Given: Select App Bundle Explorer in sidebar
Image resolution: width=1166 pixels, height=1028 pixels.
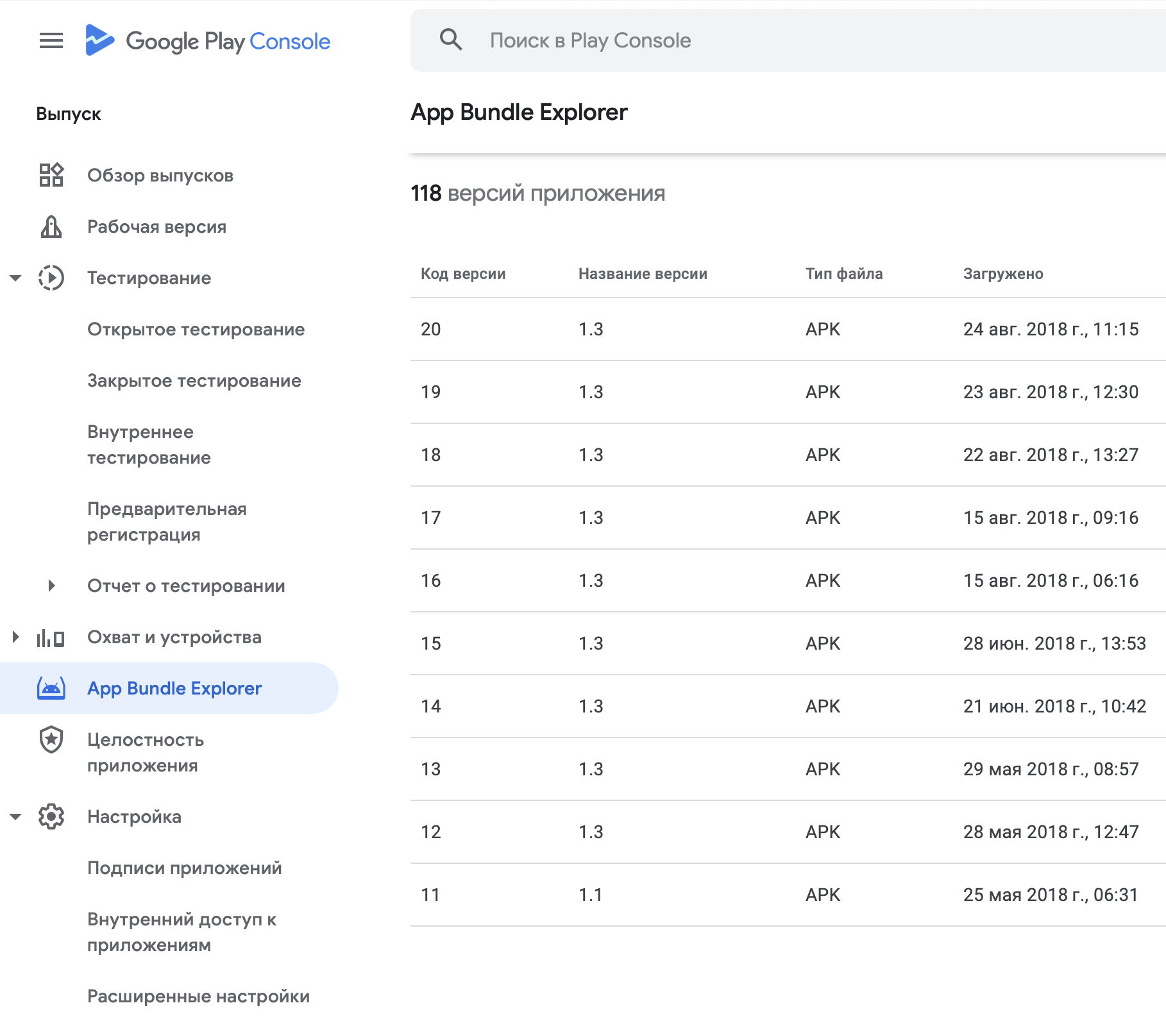Looking at the screenshot, I should (169, 688).
